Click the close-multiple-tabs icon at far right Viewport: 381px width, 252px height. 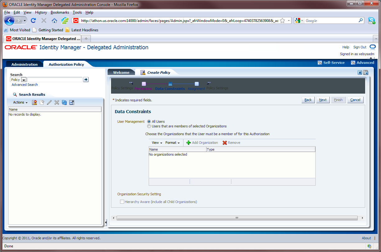366,73
